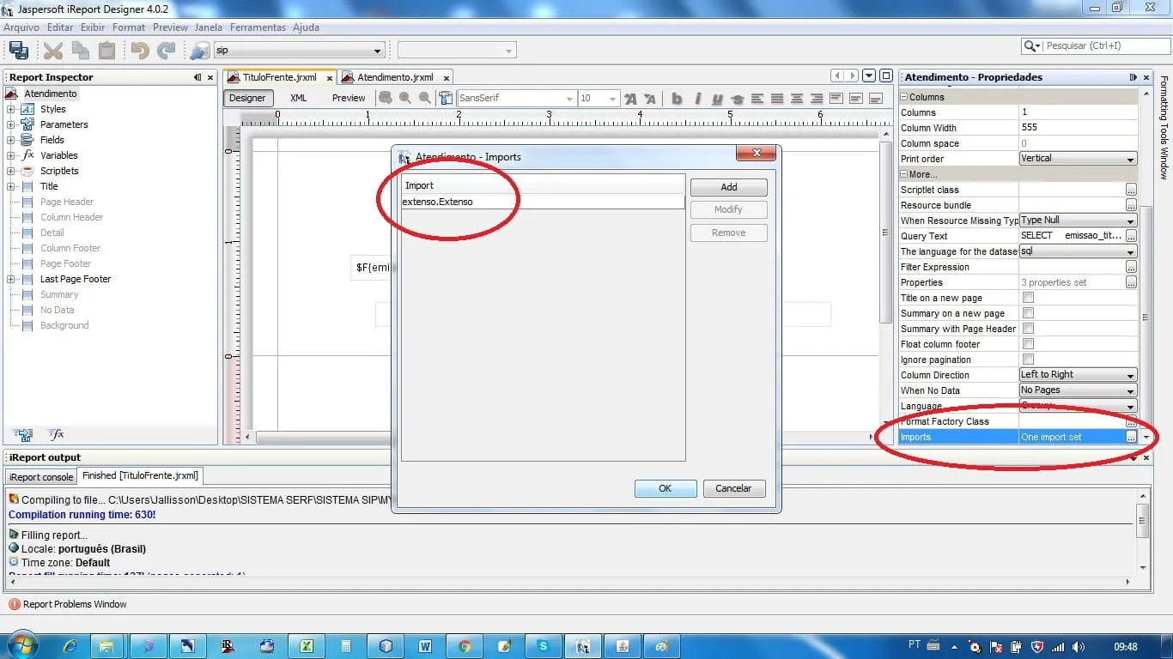Check the 'Ignore pagination' checkbox
The height and width of the screenshot is (659, 1173).
coord(1028,360)
